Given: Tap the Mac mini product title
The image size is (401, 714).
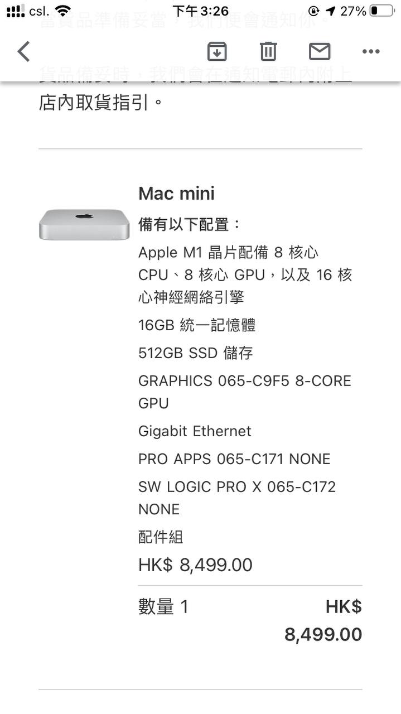Looking at the screenshot, I should tap(176, 194).
